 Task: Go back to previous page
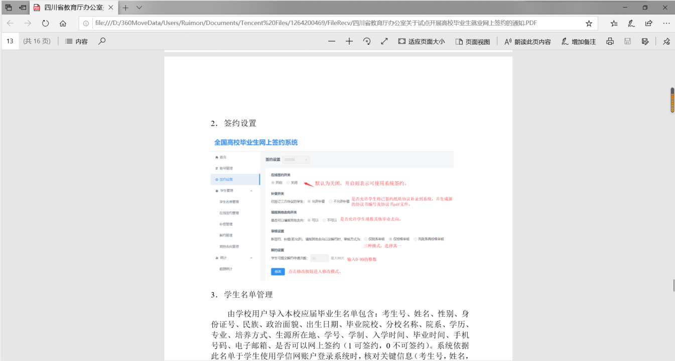click(x=11, y=23)
